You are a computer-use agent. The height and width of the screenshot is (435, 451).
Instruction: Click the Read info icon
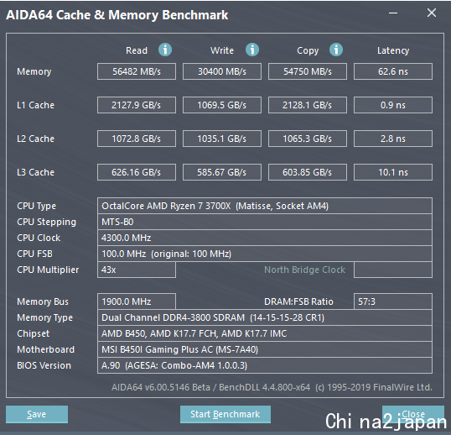(165, 50)
